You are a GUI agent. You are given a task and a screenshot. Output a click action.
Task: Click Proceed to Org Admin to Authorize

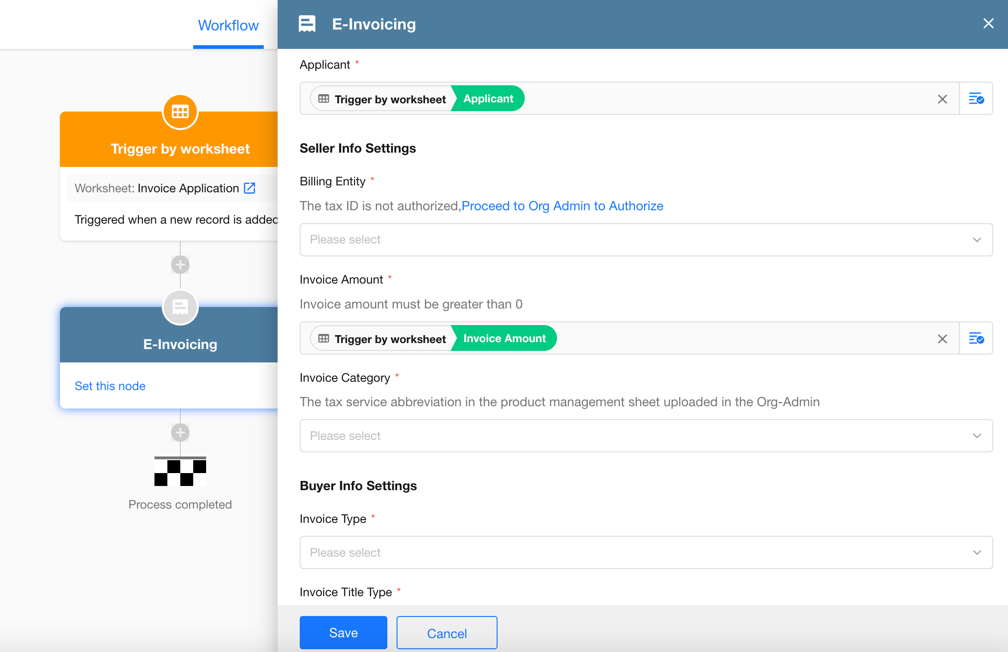click(562, 206)
